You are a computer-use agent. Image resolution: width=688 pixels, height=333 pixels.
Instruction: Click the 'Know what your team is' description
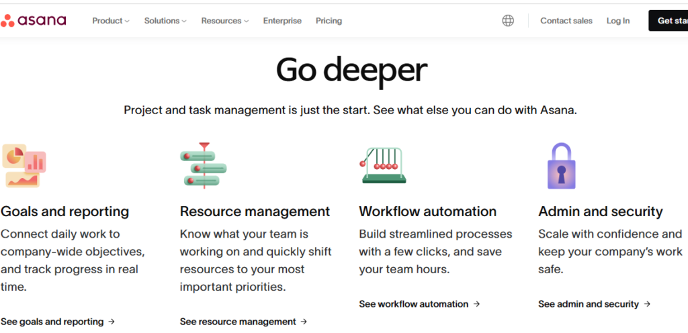coord(256,260)
